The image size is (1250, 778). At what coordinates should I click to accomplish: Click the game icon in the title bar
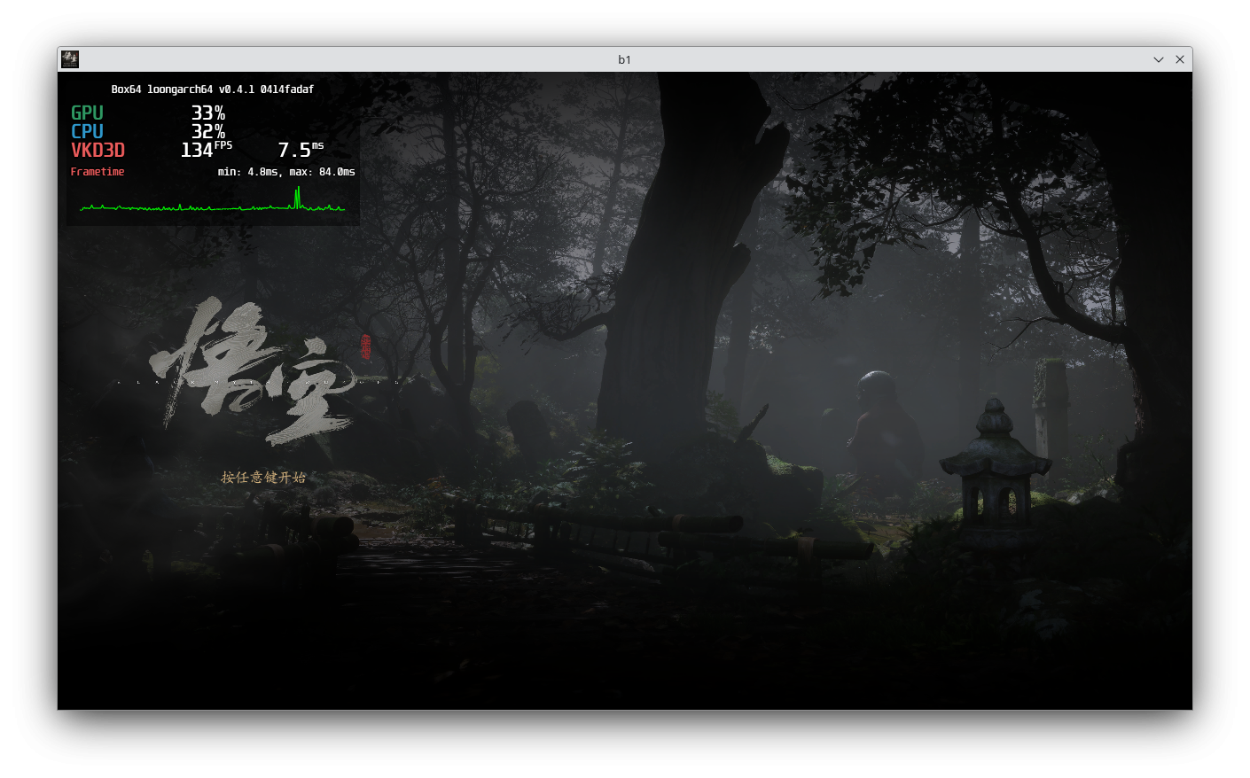(x=70, y=59)
